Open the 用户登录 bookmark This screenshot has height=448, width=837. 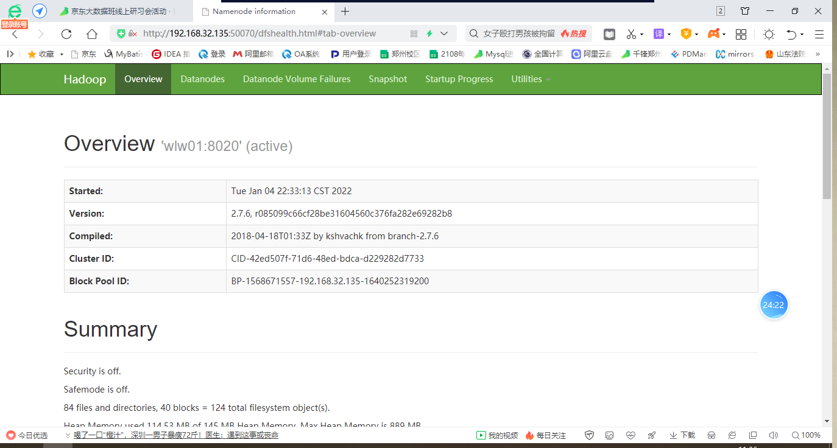point(350,54)
